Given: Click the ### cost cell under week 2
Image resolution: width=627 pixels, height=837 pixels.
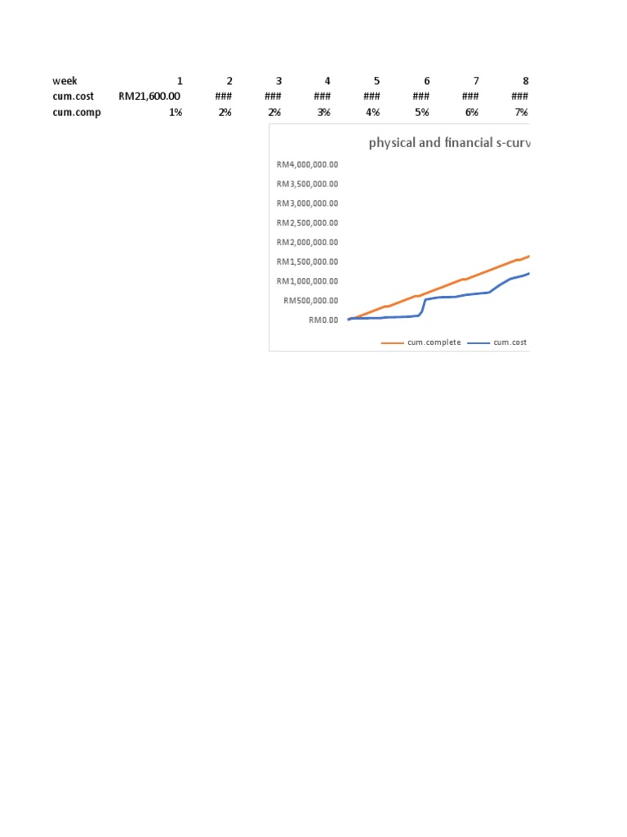Looking at the screenshot, I should [224, 96].
